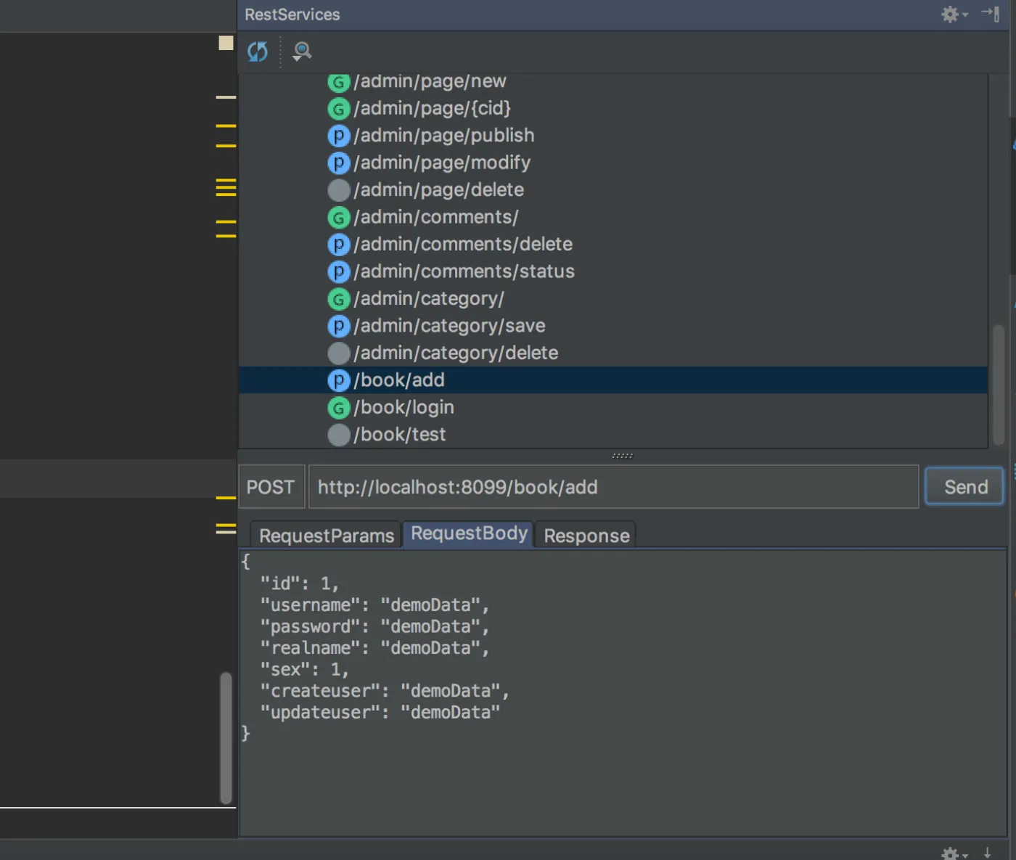Select the /admin/category/save service
Image resolution: width=1016 pixels, height=860 pixels.
point(449,326)
